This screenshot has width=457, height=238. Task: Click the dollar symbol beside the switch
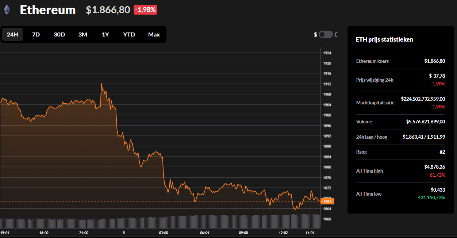tap(315, 34)
